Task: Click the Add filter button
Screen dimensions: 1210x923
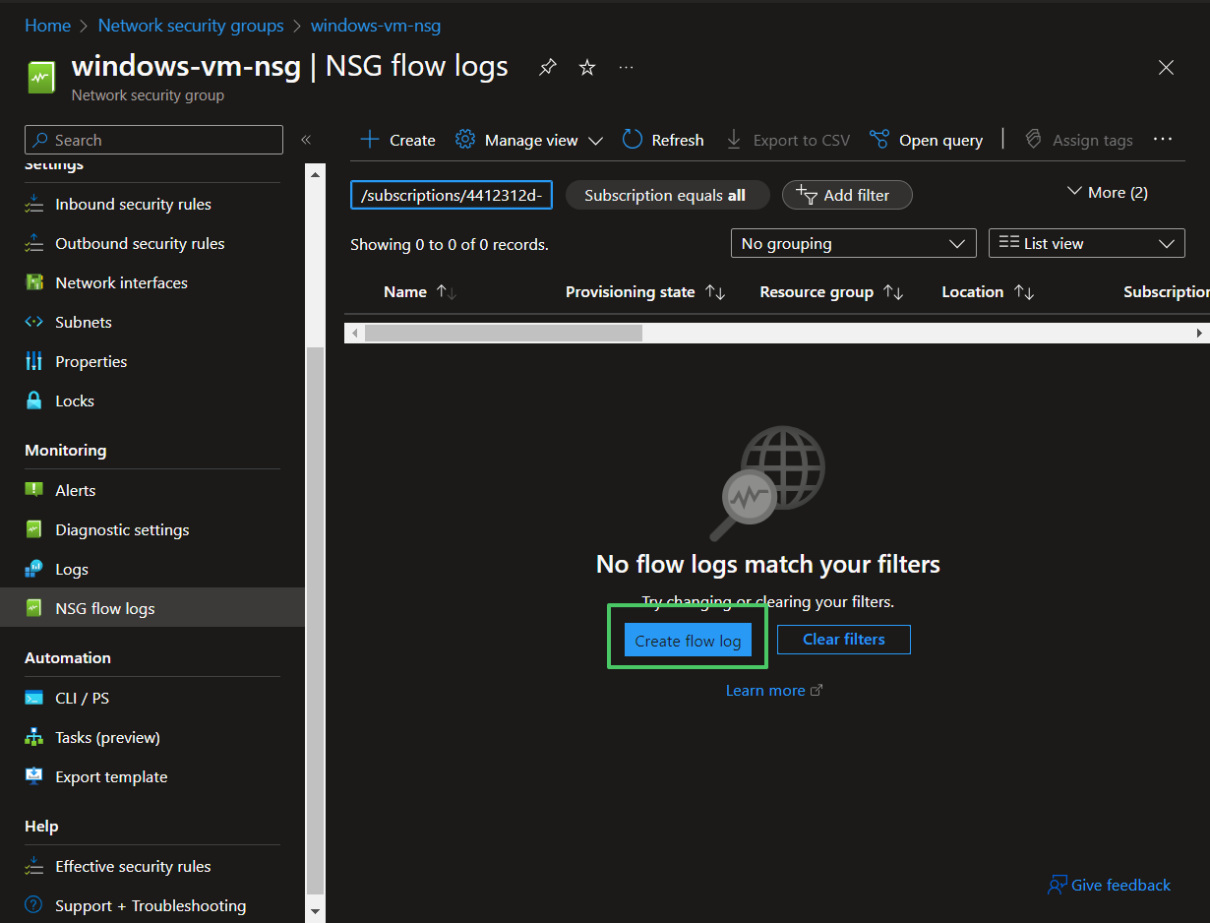Action: (847, 195)
